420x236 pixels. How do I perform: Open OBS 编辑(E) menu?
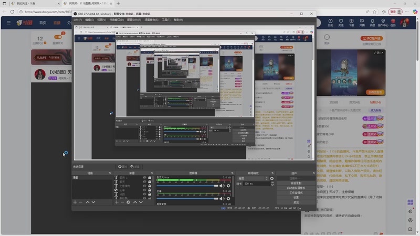point(89,20)
